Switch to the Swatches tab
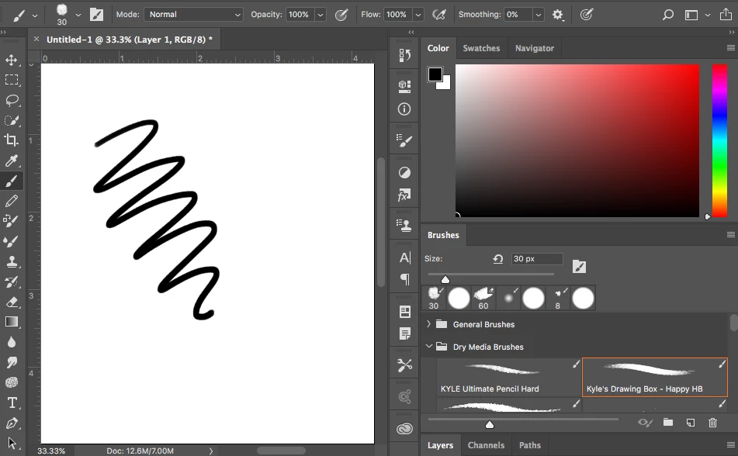 481,48
